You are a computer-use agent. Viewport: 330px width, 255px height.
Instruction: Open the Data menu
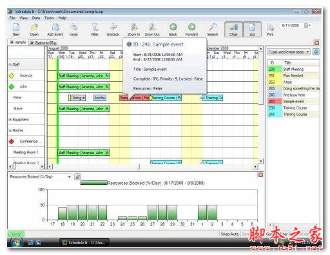coord(36,18)
